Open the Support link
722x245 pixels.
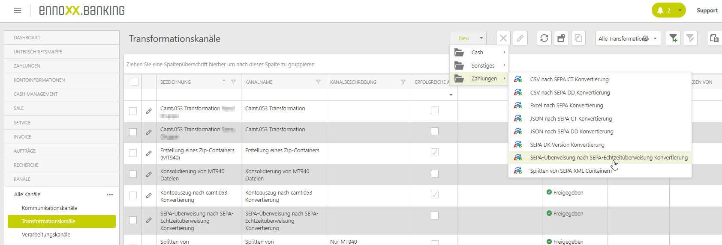[707, 11]
